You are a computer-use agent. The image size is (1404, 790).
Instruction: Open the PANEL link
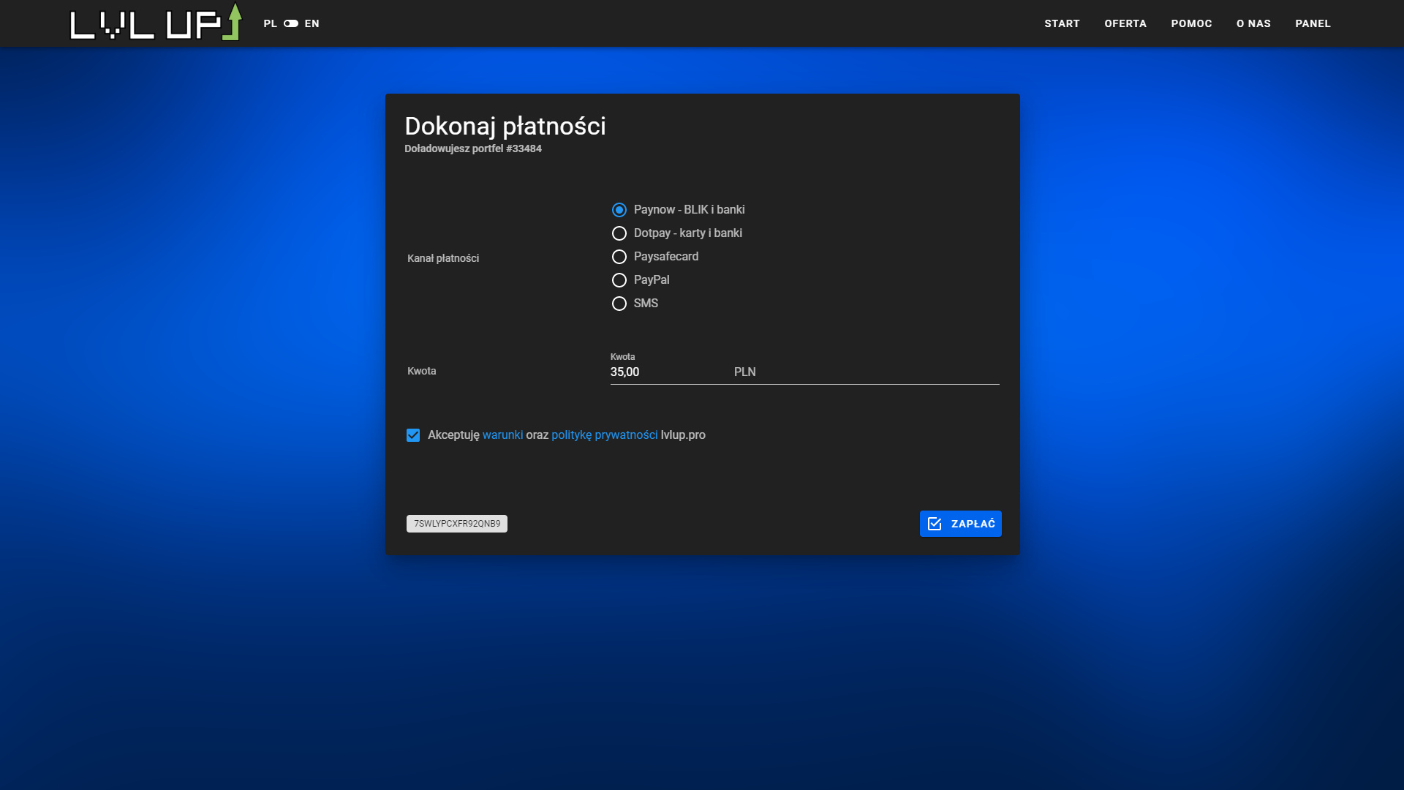pos(1313,23)
